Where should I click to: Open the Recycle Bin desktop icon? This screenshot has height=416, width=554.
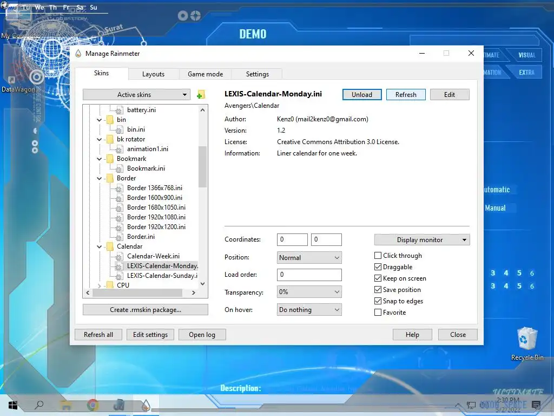point(527,343)
